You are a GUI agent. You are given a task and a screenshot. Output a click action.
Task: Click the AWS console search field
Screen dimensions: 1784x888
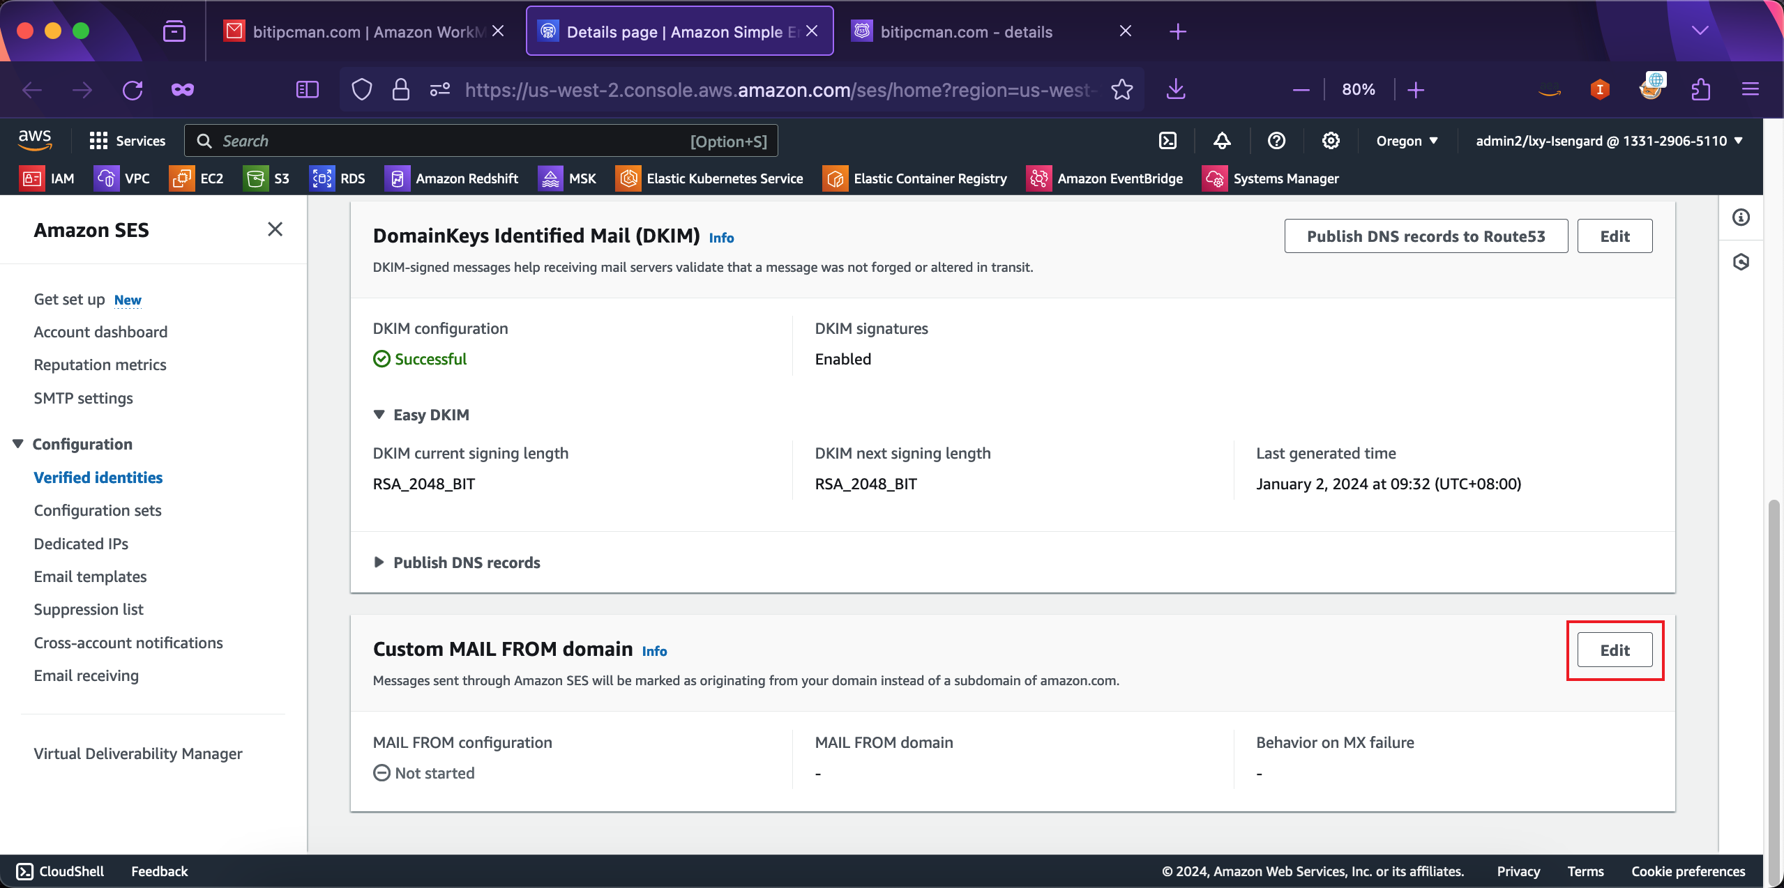click(481, 141)
